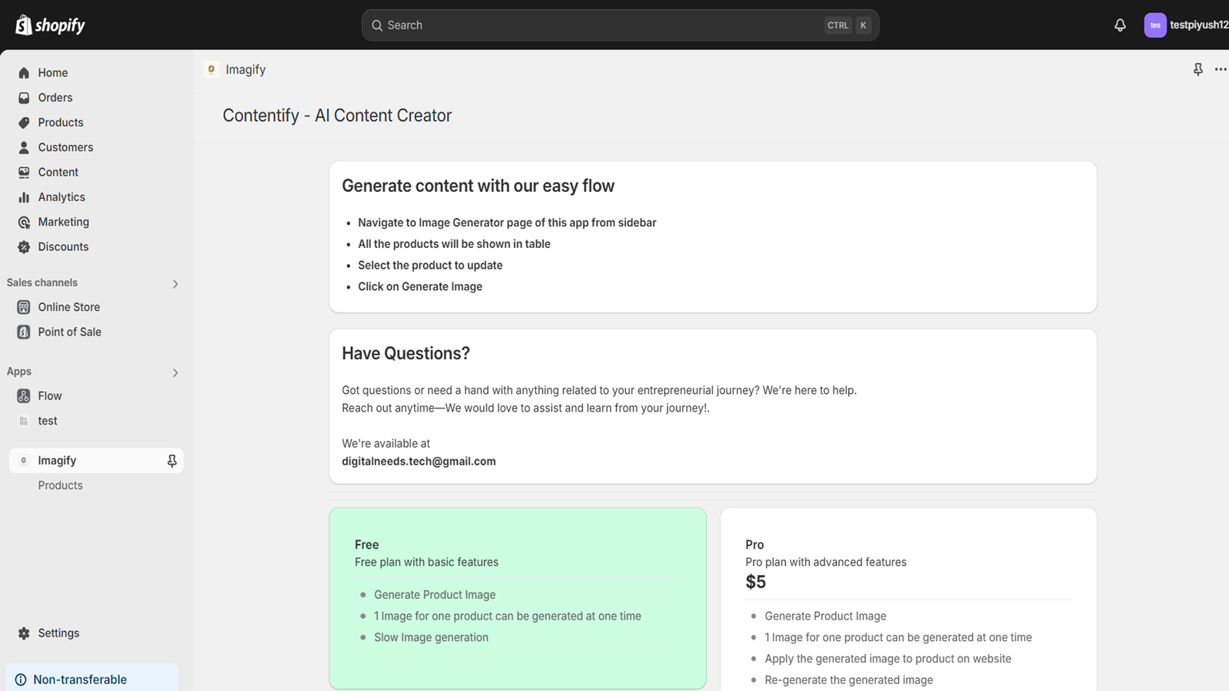
Task: Open Settings
Action: [58, 633]
